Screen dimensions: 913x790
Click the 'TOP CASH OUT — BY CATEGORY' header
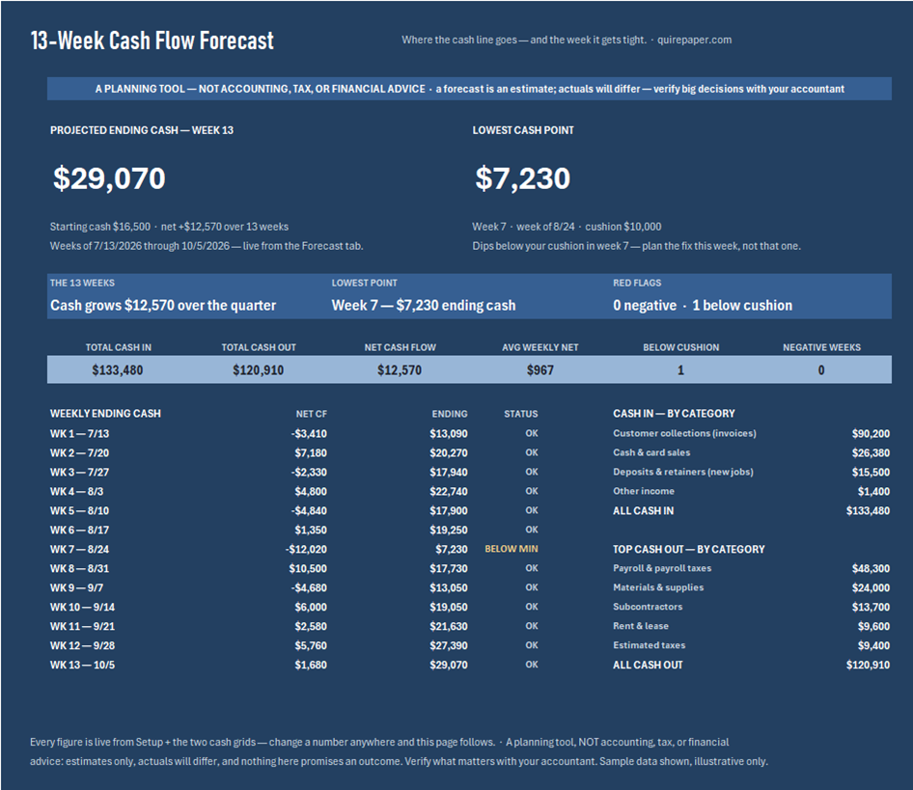689,549
